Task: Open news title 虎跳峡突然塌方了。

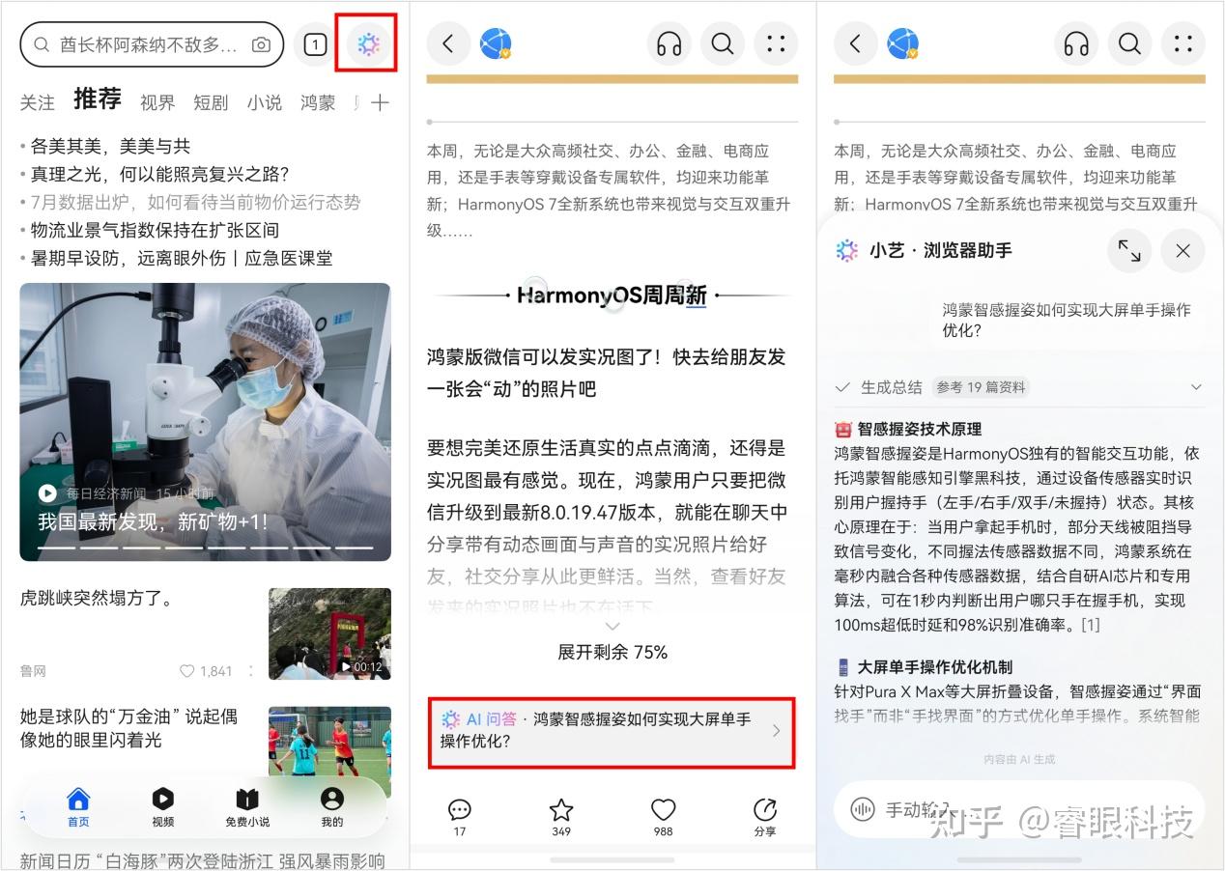Action: pos(97,598)
